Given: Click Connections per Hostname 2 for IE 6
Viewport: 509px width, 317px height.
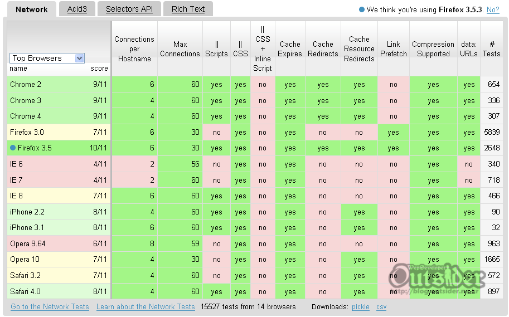Looking at the screenshot, I should tap(152, 164).
